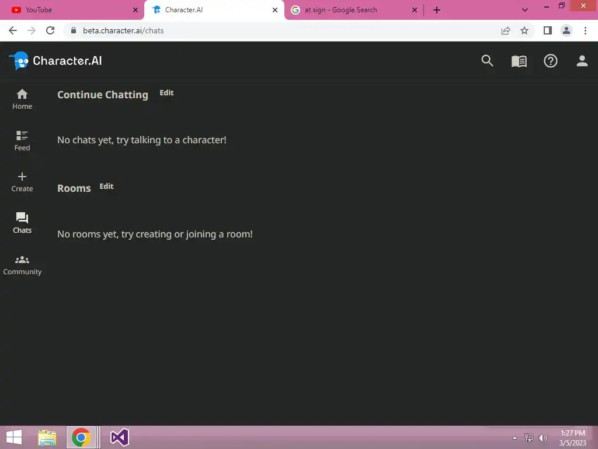This screenshot has width=598, height=449.
Task: Open the Home section in sidebar
Action: click(22, 99)
